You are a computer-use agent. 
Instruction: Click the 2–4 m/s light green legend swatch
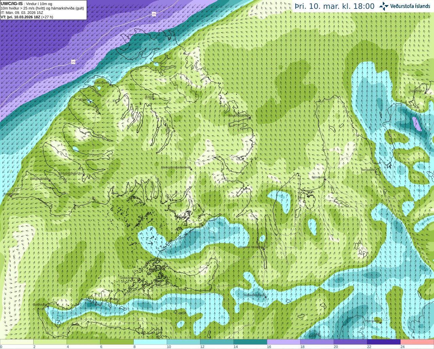[50, 342]
